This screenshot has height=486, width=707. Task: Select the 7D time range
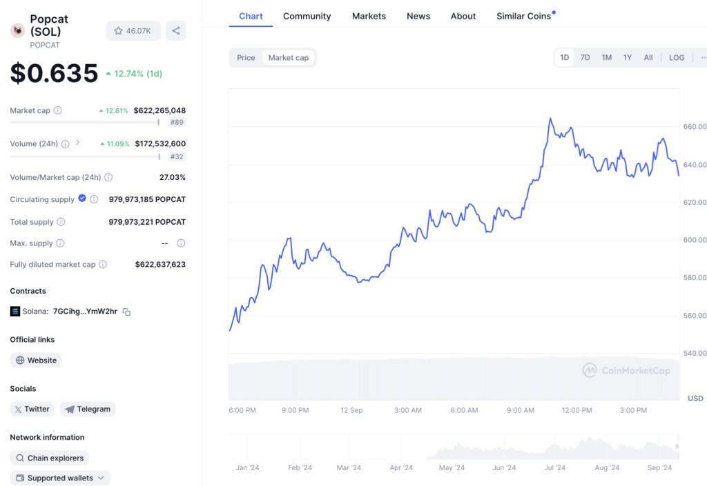click(x=585, y=58)
